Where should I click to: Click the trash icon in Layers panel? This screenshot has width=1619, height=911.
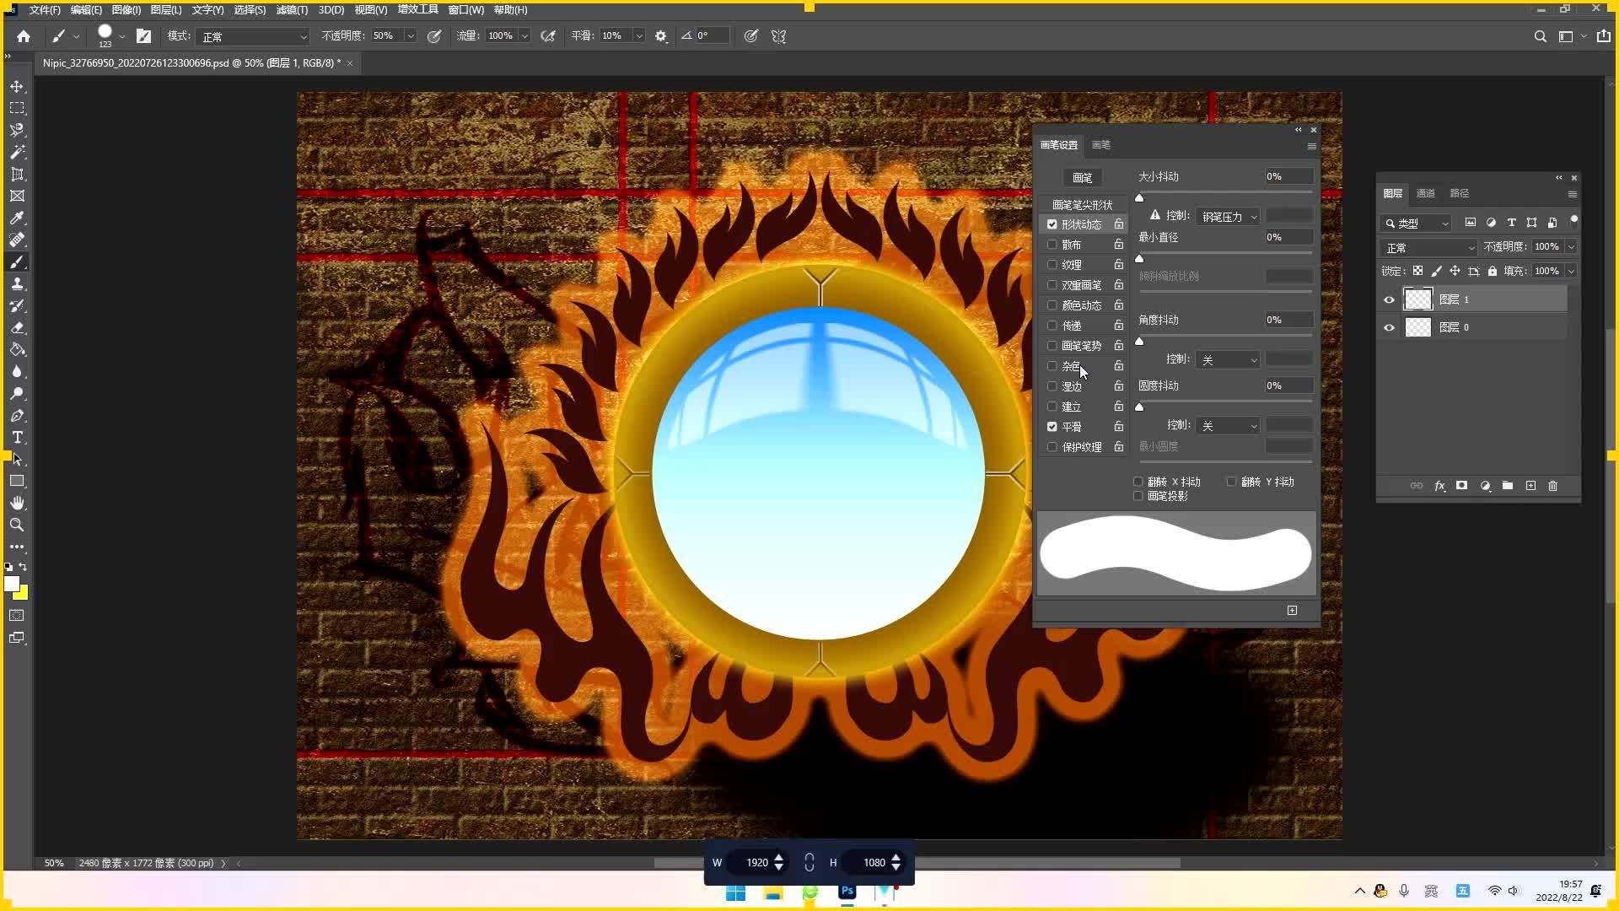[x=1552, y=486]
